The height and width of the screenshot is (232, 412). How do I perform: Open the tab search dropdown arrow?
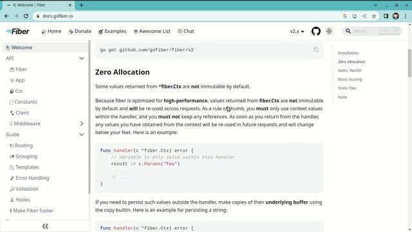coord(375,5)
